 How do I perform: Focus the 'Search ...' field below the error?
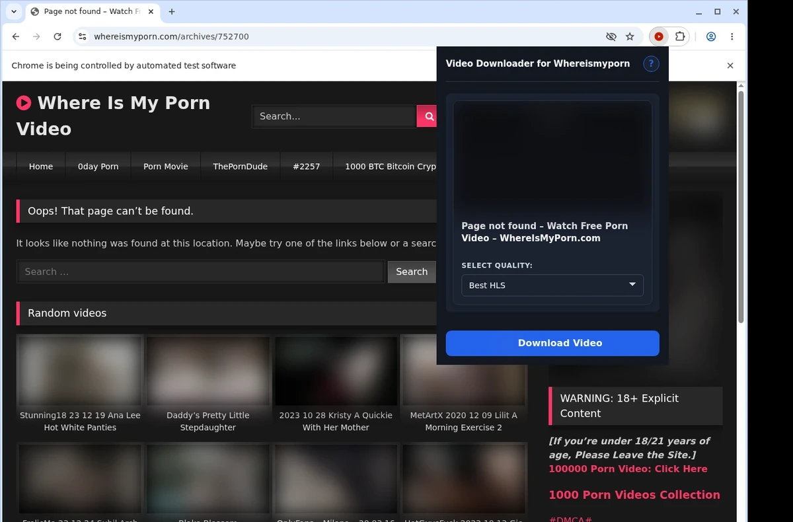point(201,272)
